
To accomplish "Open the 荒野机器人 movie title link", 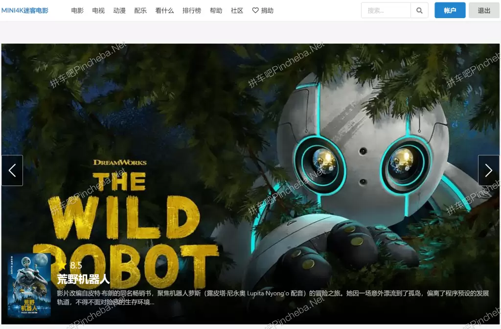I will point(83,279).
